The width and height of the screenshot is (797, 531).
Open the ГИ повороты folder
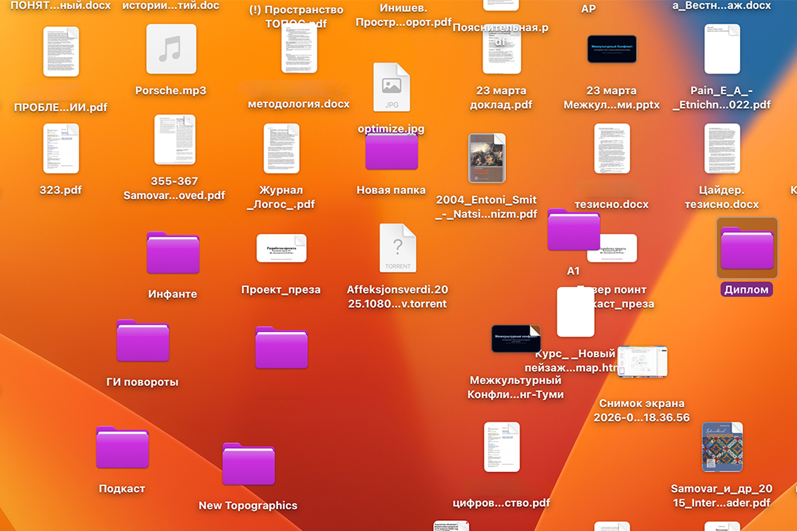tap(143, 342)
